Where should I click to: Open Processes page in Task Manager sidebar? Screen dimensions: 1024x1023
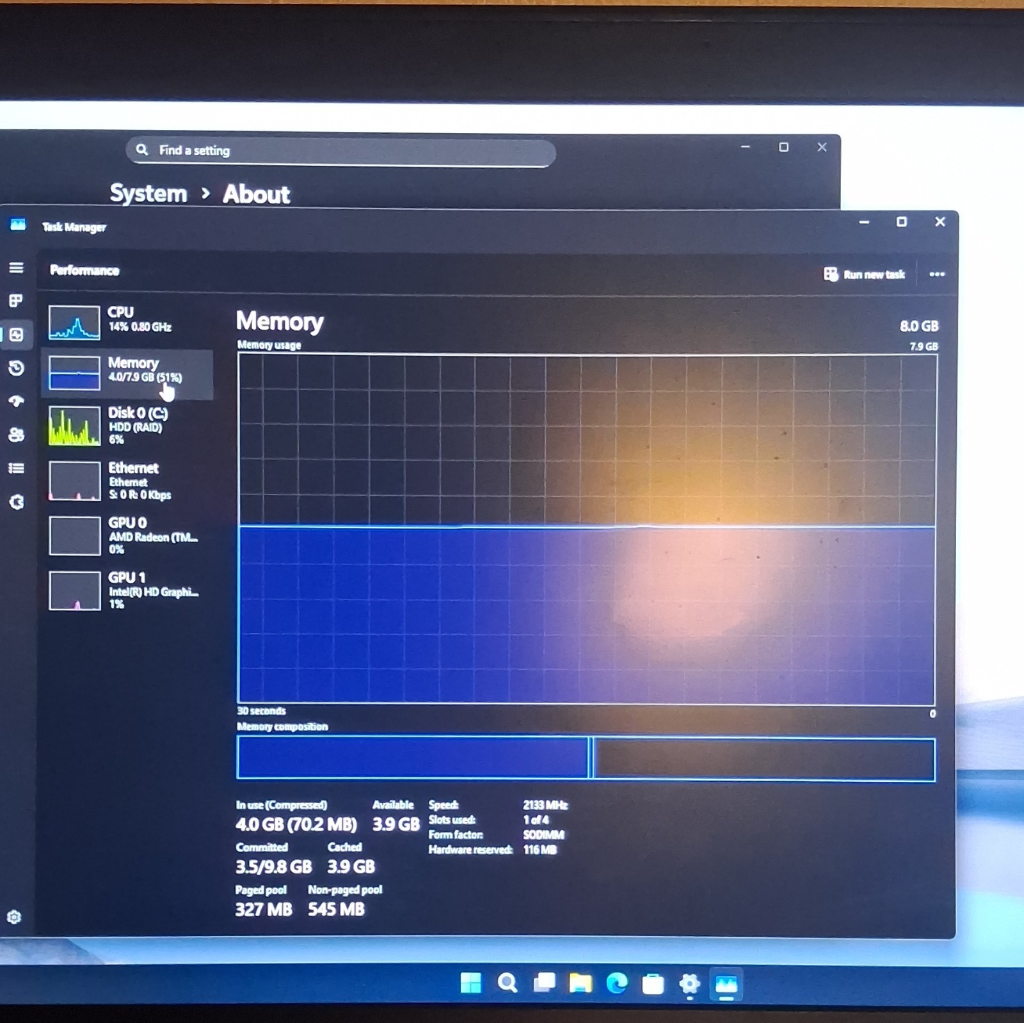coord(16,301)
